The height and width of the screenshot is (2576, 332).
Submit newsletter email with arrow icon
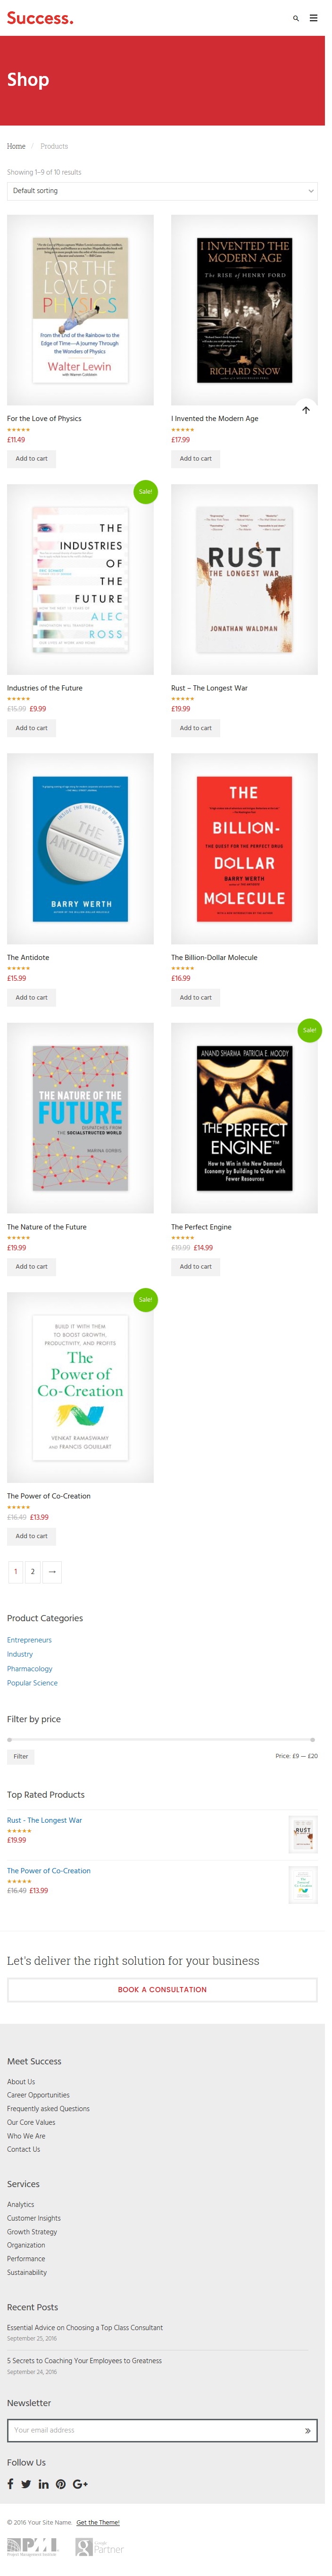(x=307, y=2429)
